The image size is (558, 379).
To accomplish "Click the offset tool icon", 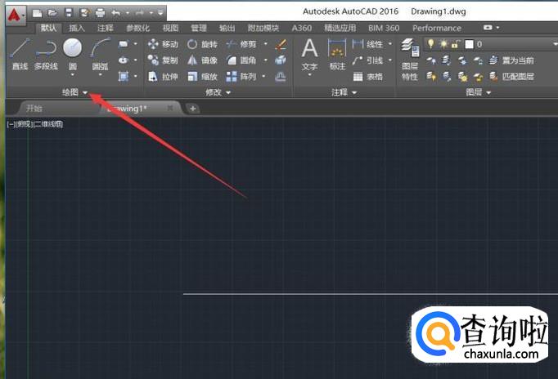I will 281,76.
